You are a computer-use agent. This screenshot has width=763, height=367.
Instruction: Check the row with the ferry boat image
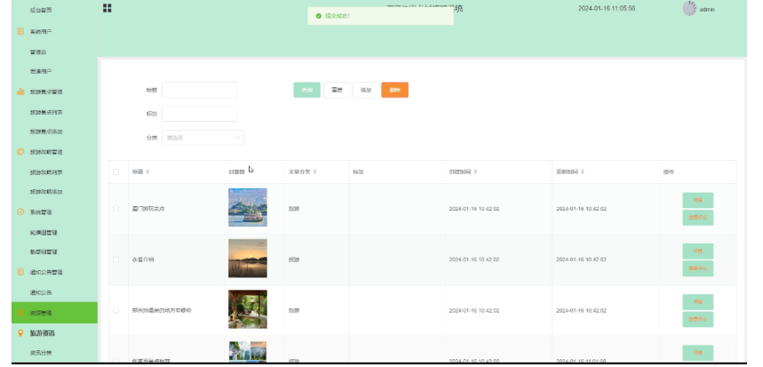115,208
